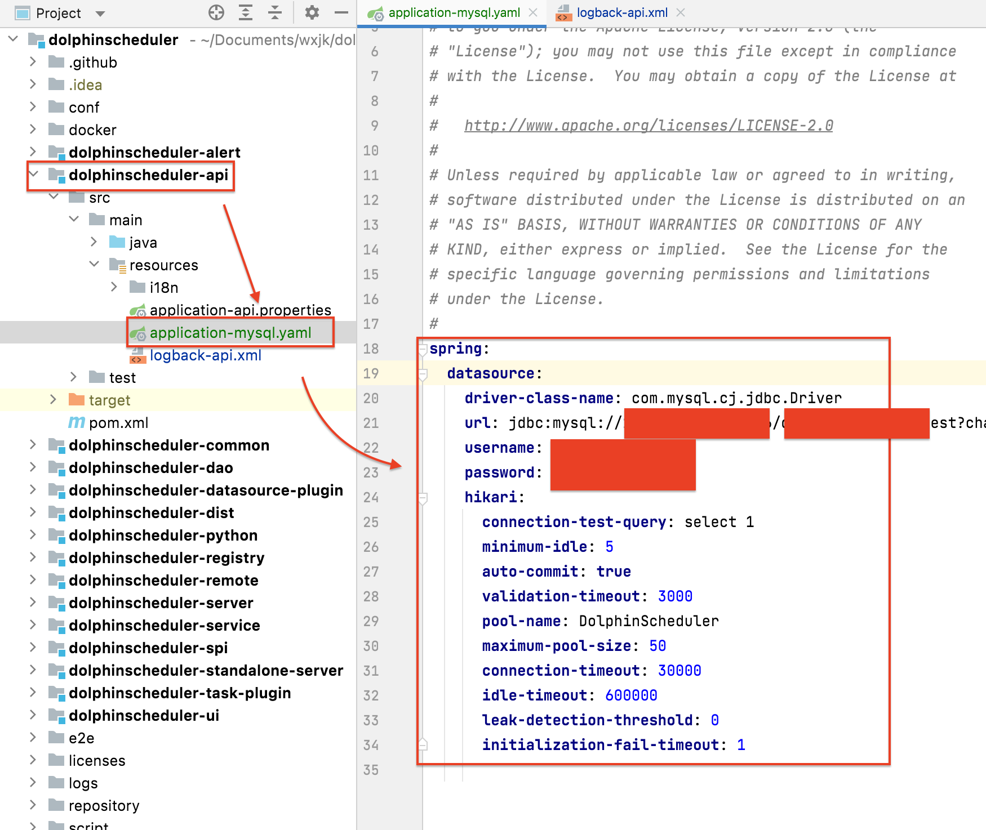Fold the spring block at line 18

[x=423, y=350]
